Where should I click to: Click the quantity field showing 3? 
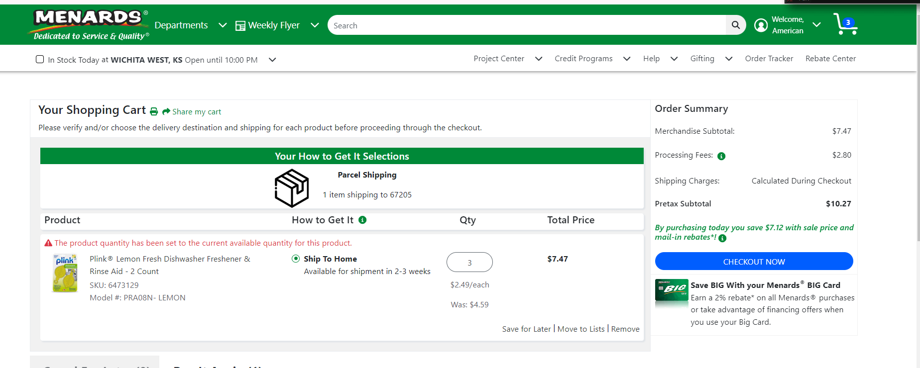click(x=469, y=262)
